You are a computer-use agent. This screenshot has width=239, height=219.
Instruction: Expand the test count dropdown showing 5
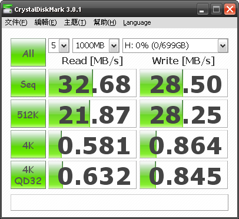[64, 45]
